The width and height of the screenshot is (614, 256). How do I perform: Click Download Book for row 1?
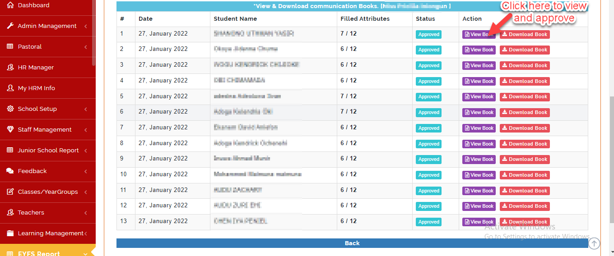[x=525, y=34]
